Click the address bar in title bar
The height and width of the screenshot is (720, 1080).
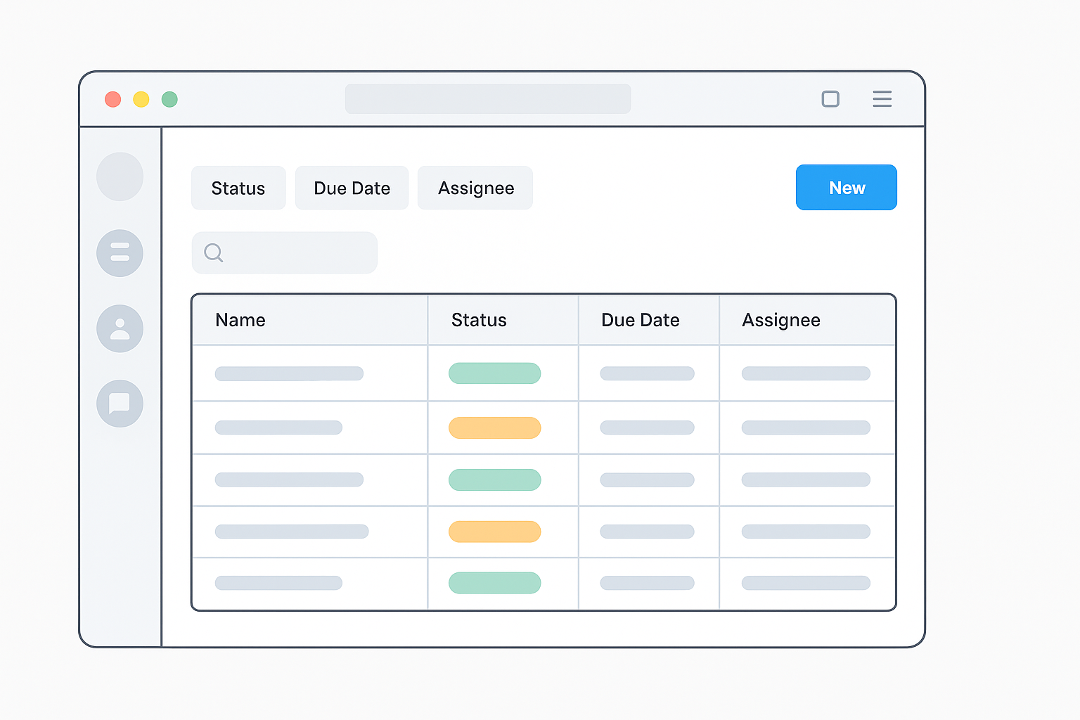(487, 99)
